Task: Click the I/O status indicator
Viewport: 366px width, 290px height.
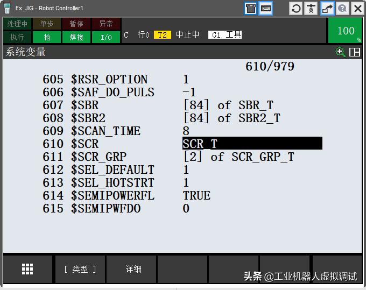Action: tap(106, 37)
